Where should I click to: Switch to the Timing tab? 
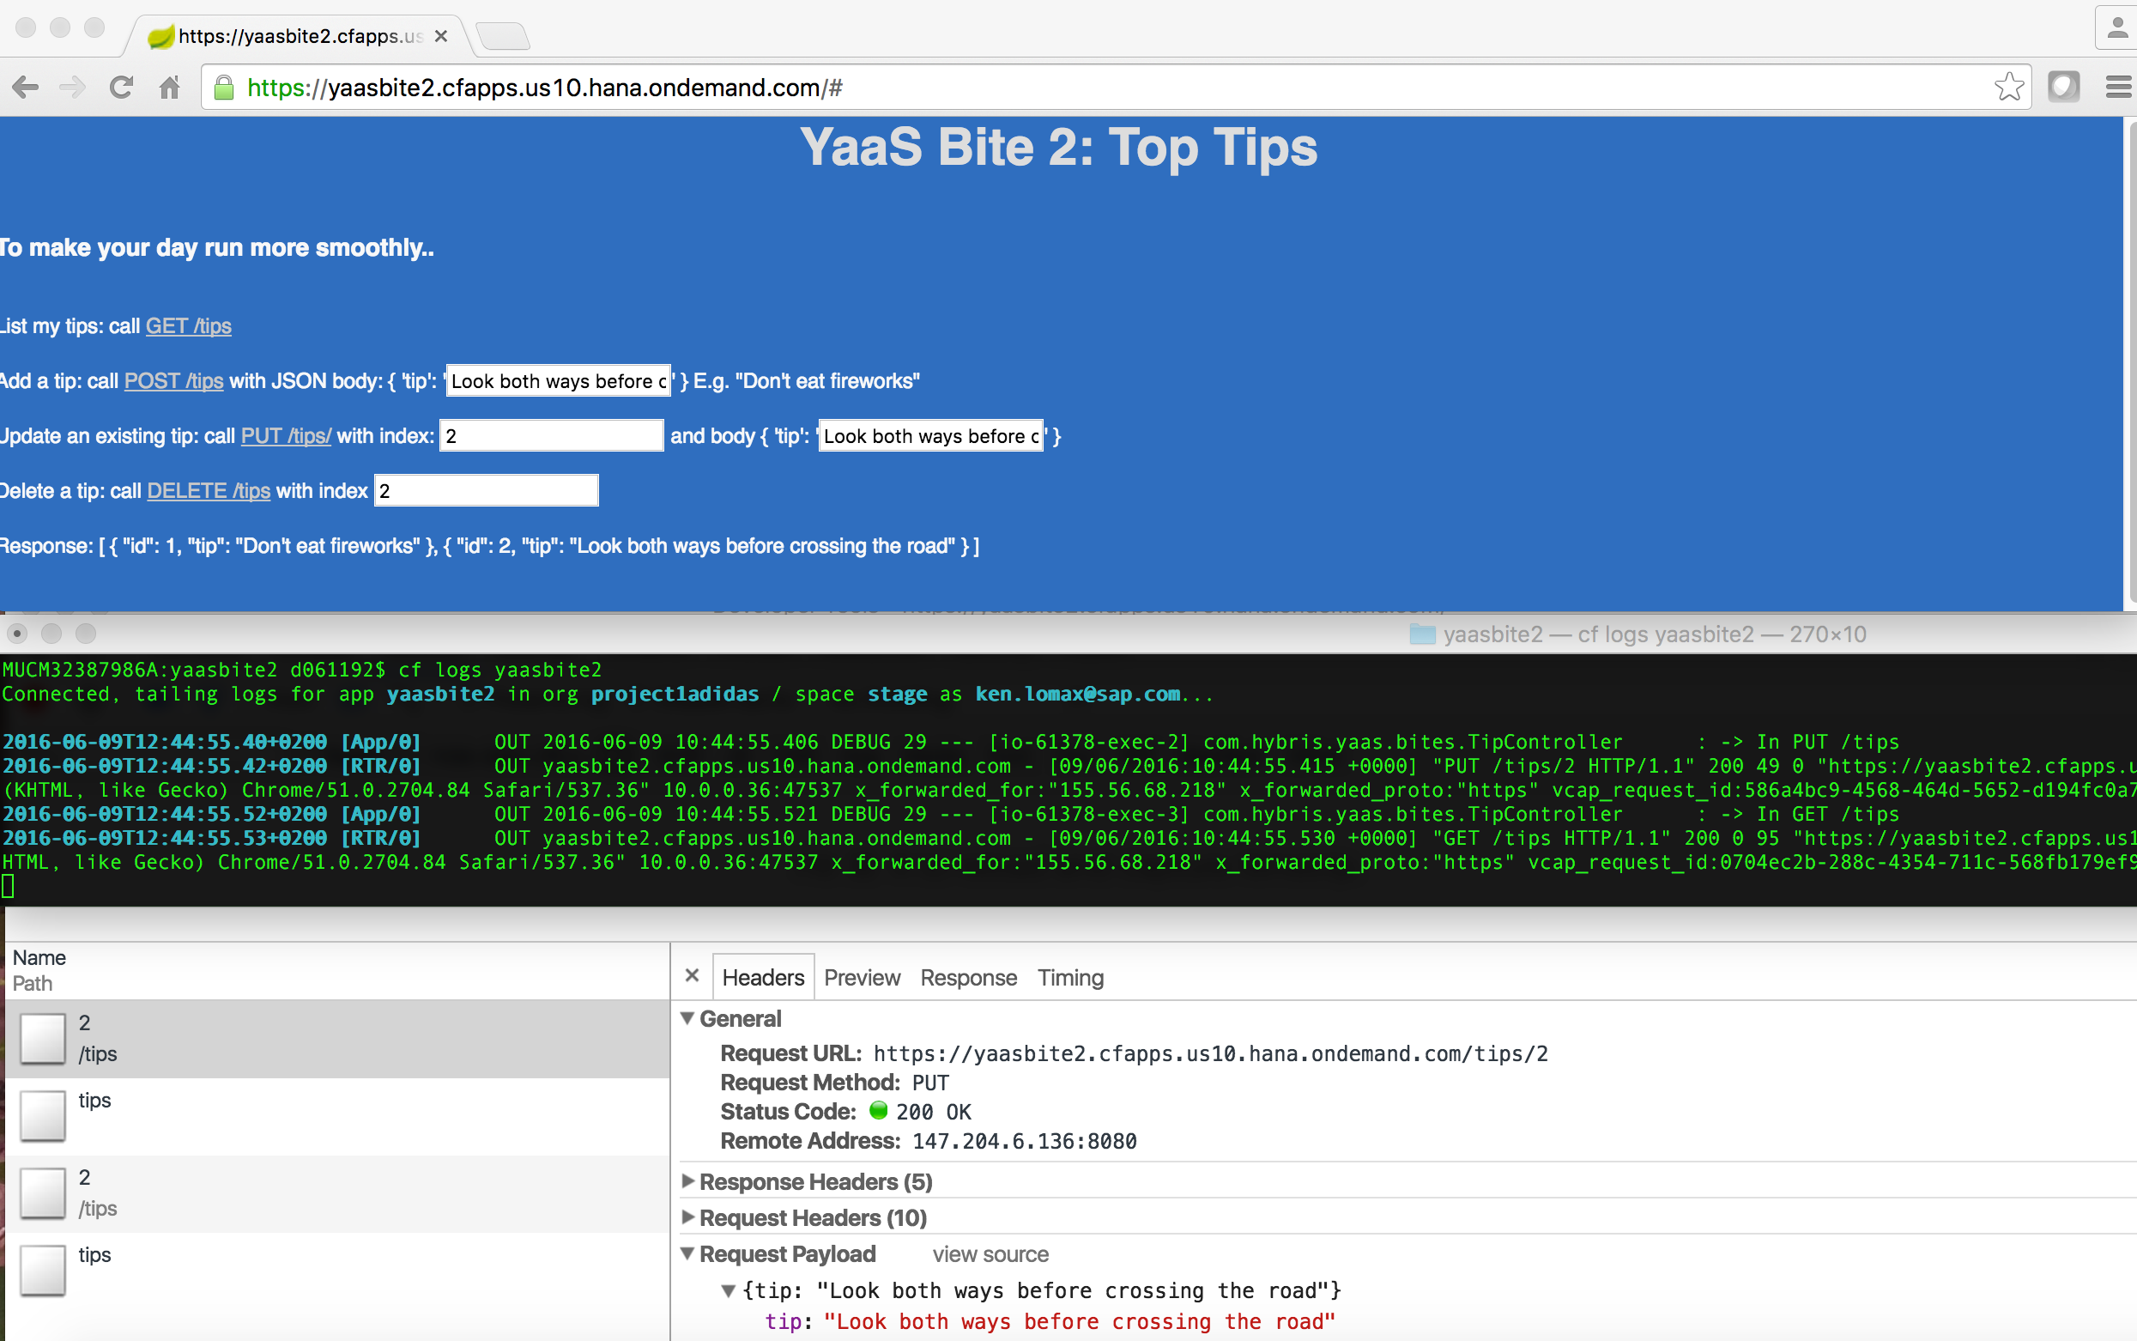1071,977
